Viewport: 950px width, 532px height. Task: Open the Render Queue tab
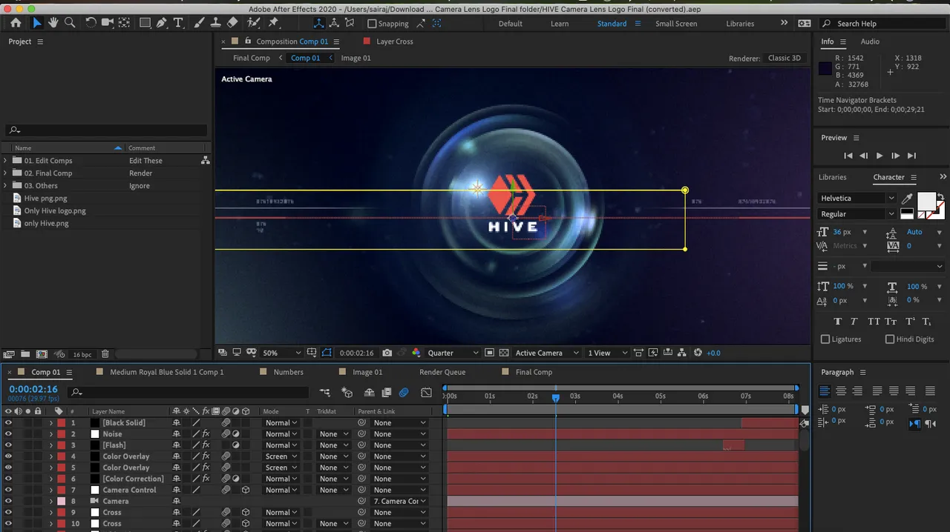[x=442, y=372]
